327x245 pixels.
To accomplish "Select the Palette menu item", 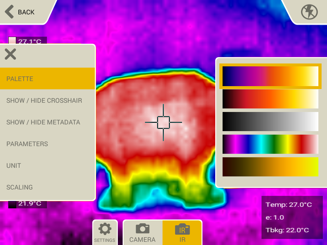I will pyautogui.click(x=47, y=78).
